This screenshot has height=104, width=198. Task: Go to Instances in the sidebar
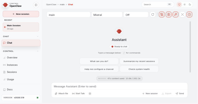[x=21, y=65]
